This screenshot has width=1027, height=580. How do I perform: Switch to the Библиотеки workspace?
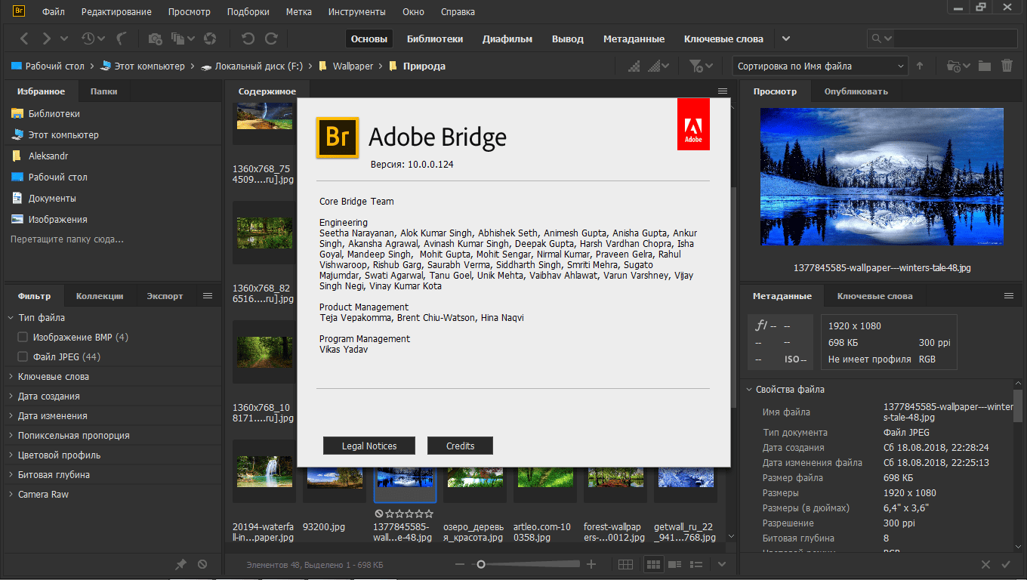click(x=435, y=39)
